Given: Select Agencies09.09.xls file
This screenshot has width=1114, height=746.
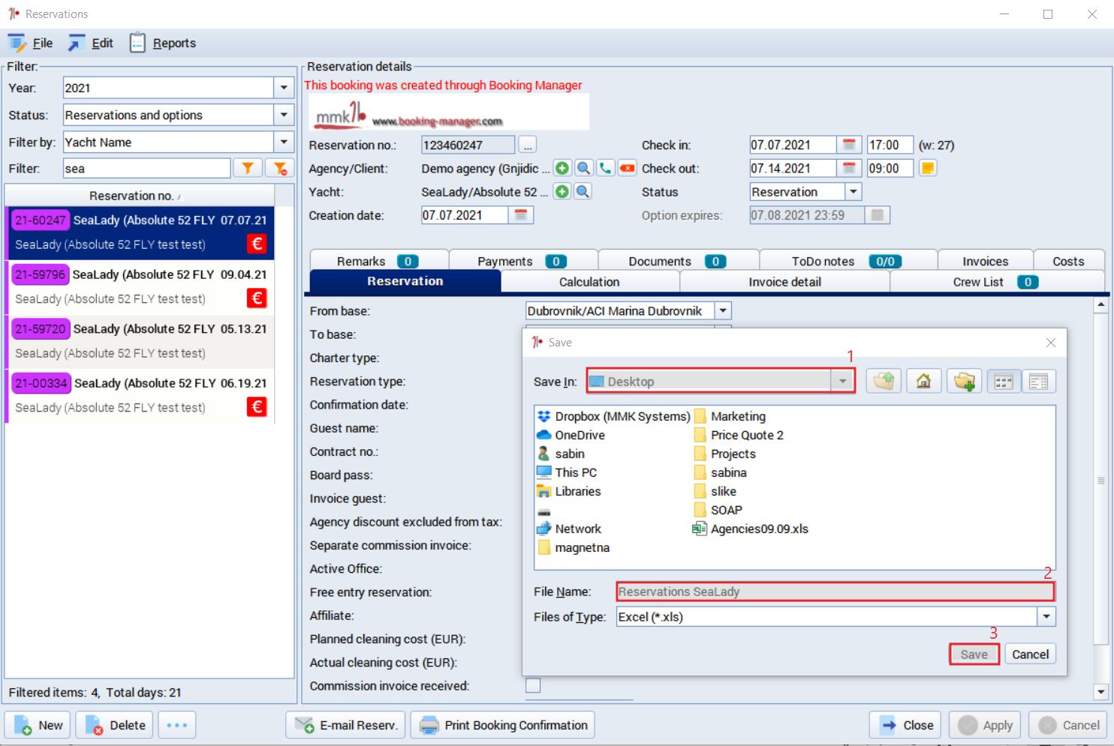Looking at the screenshot, I should coord(750,529).
